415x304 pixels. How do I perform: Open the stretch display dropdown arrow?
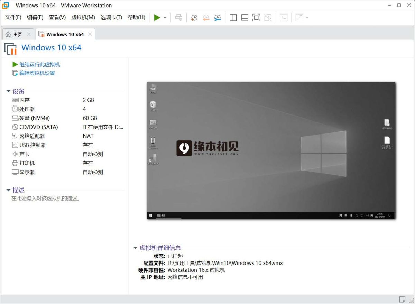(x=307, y=18)
